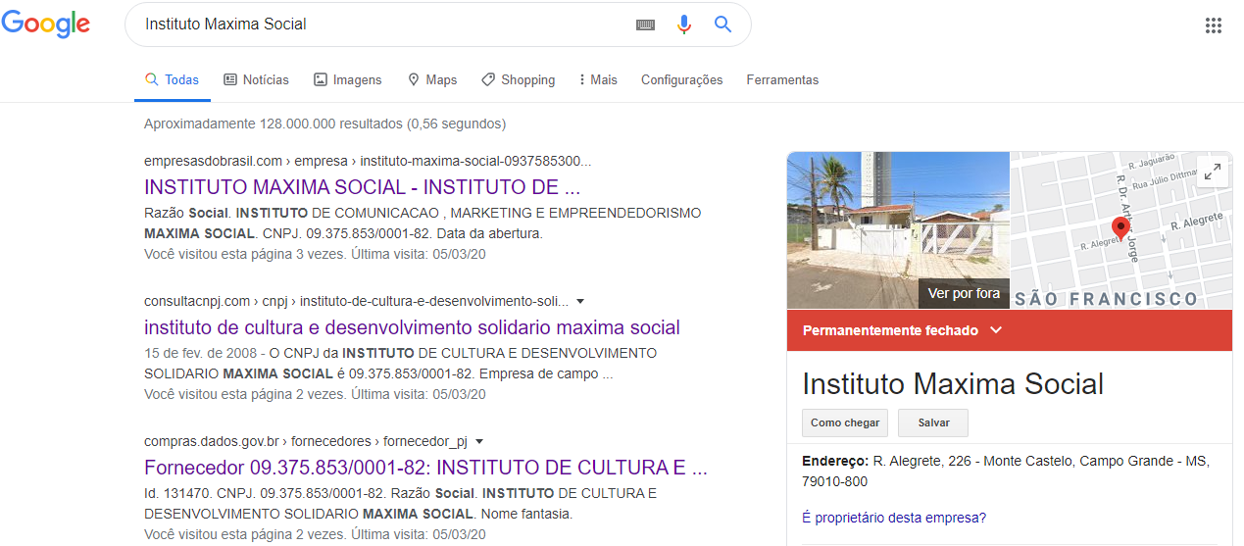Start voice search with microphone icon
Screen dimensions: 1244x546
(684, 25)
